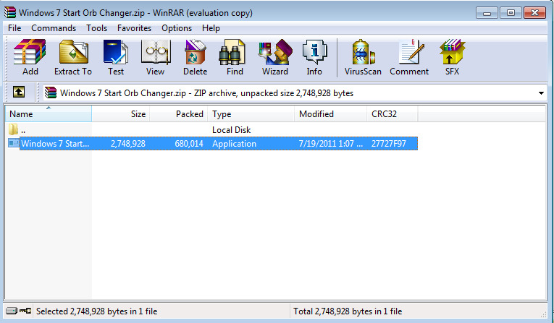The image size is (554, 323).
Task: Click the WinRAR title bar icon
Action: coord(10,12)
